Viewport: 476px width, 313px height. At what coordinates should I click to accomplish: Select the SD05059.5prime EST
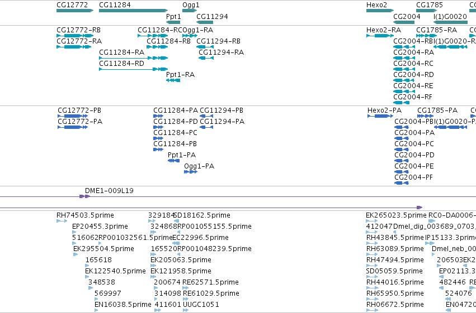372,277
